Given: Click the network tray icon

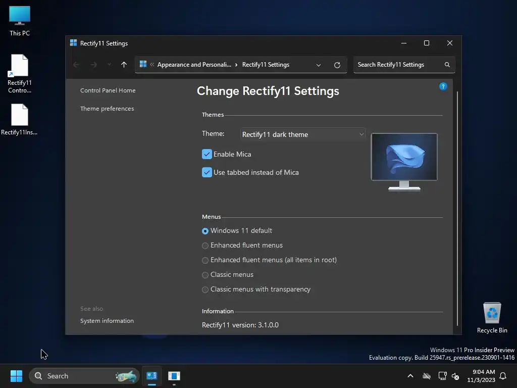Looking at the screenshot, I should [442, 376].
